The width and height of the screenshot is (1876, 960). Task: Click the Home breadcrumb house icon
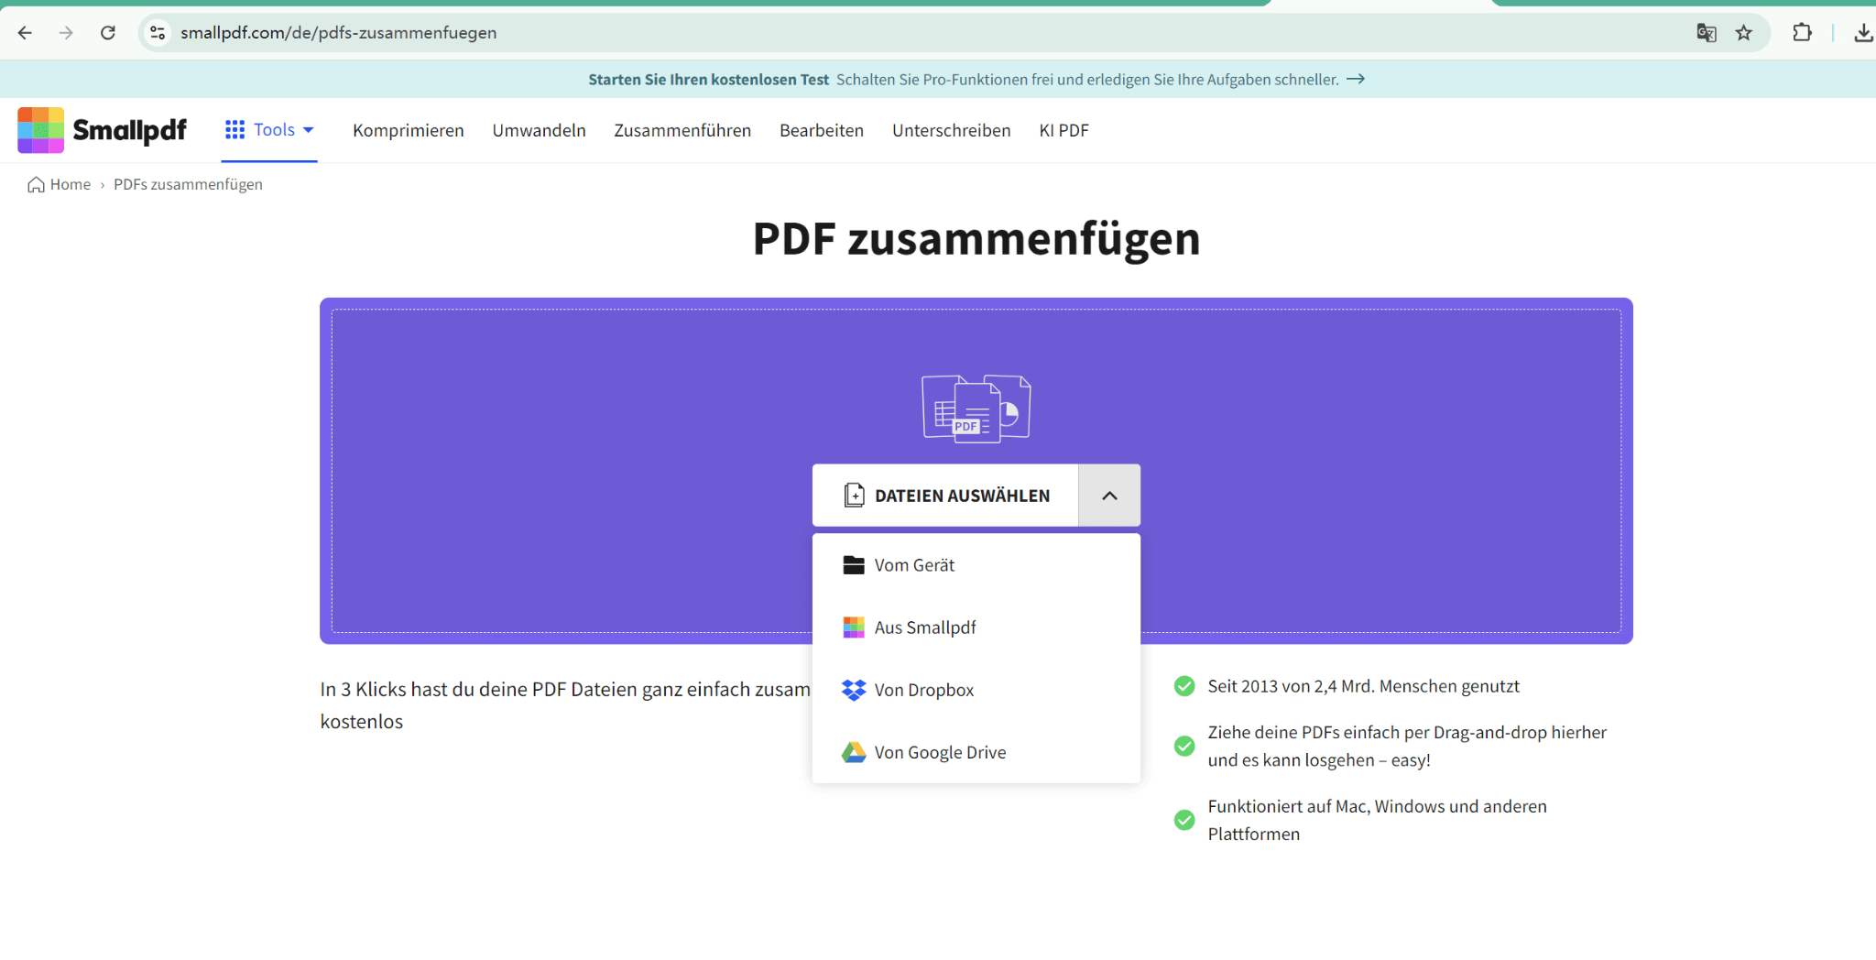(x=37, y=185)
